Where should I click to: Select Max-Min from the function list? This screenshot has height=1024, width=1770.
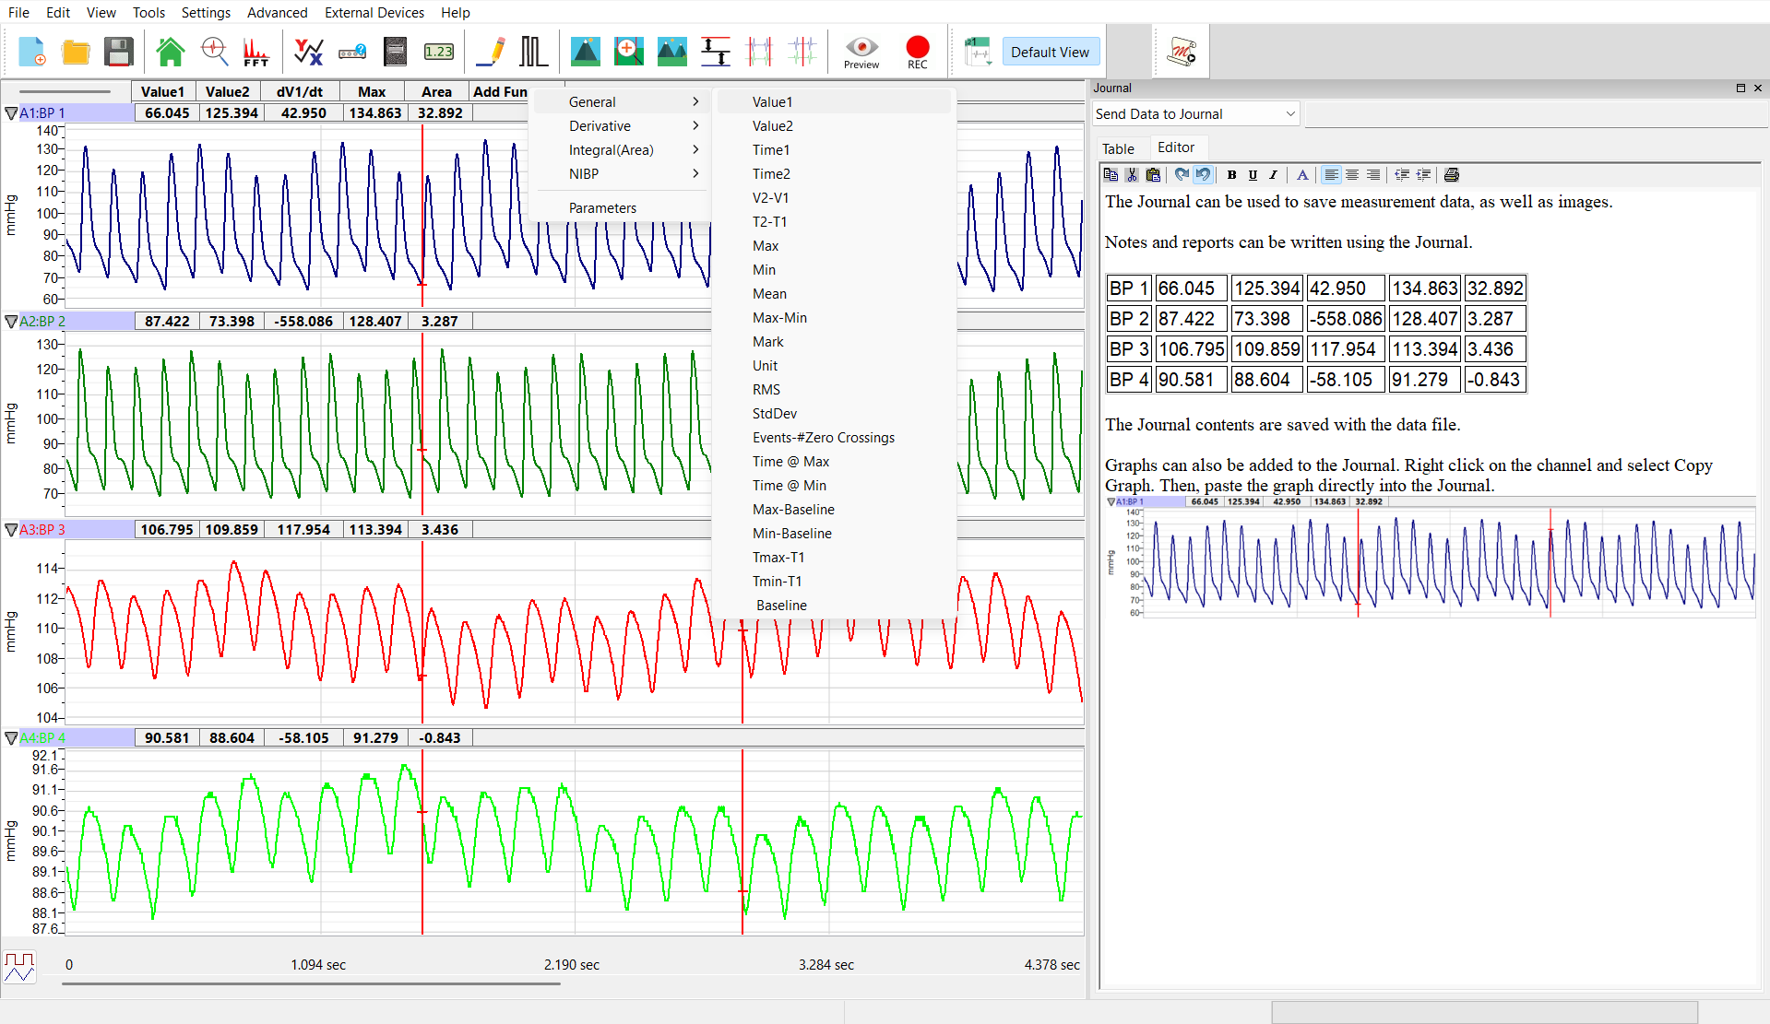point(779,318)
